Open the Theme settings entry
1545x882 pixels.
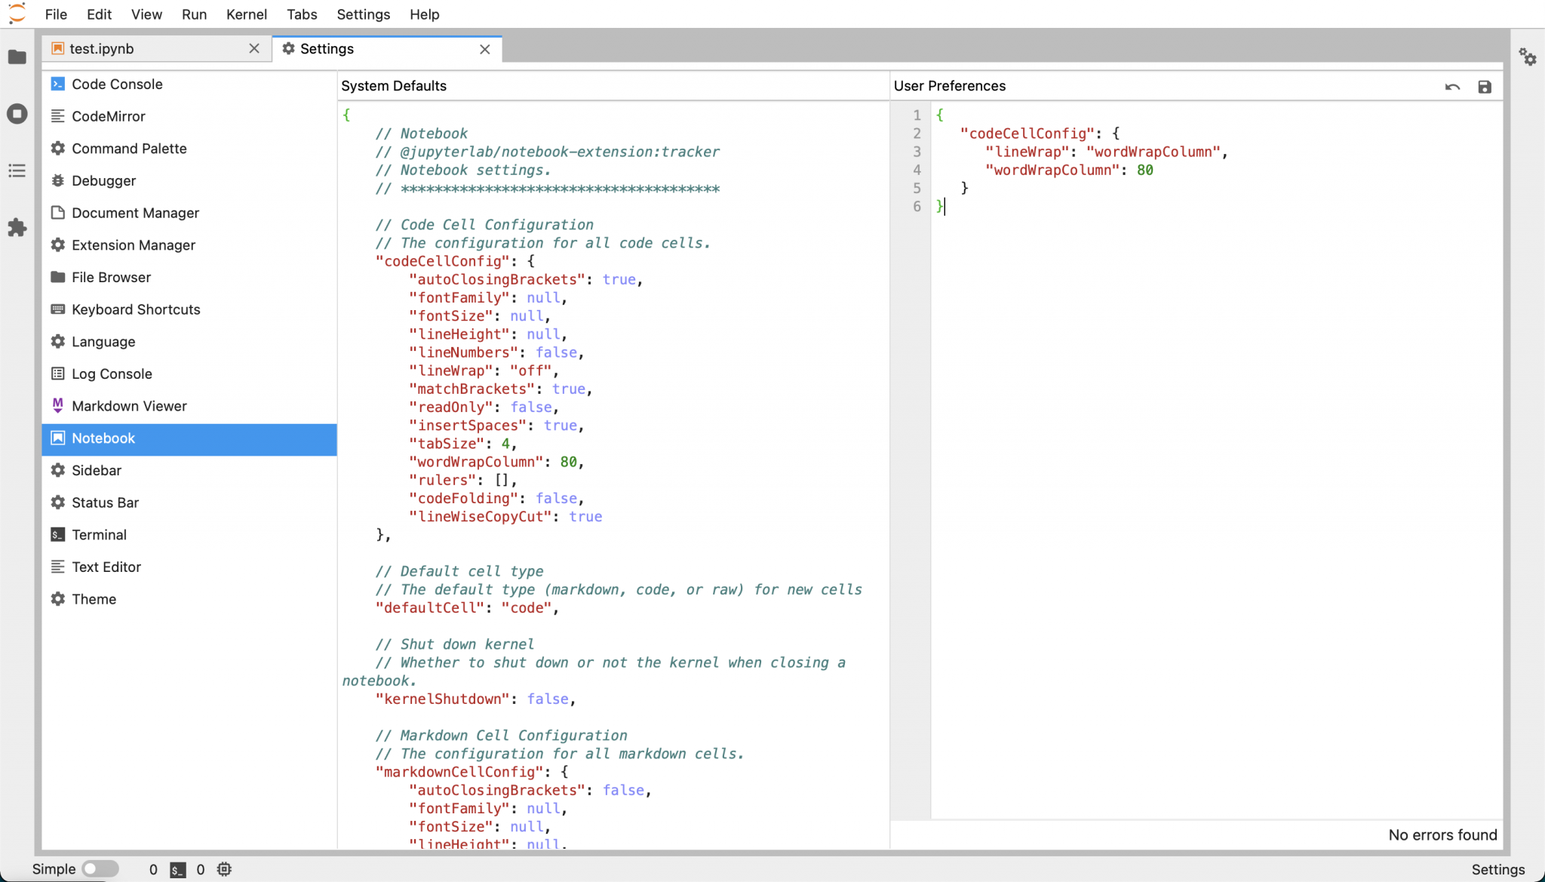(94, 599)
